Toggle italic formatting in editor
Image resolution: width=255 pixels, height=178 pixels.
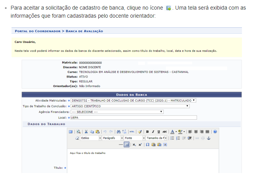click(153, 132)
